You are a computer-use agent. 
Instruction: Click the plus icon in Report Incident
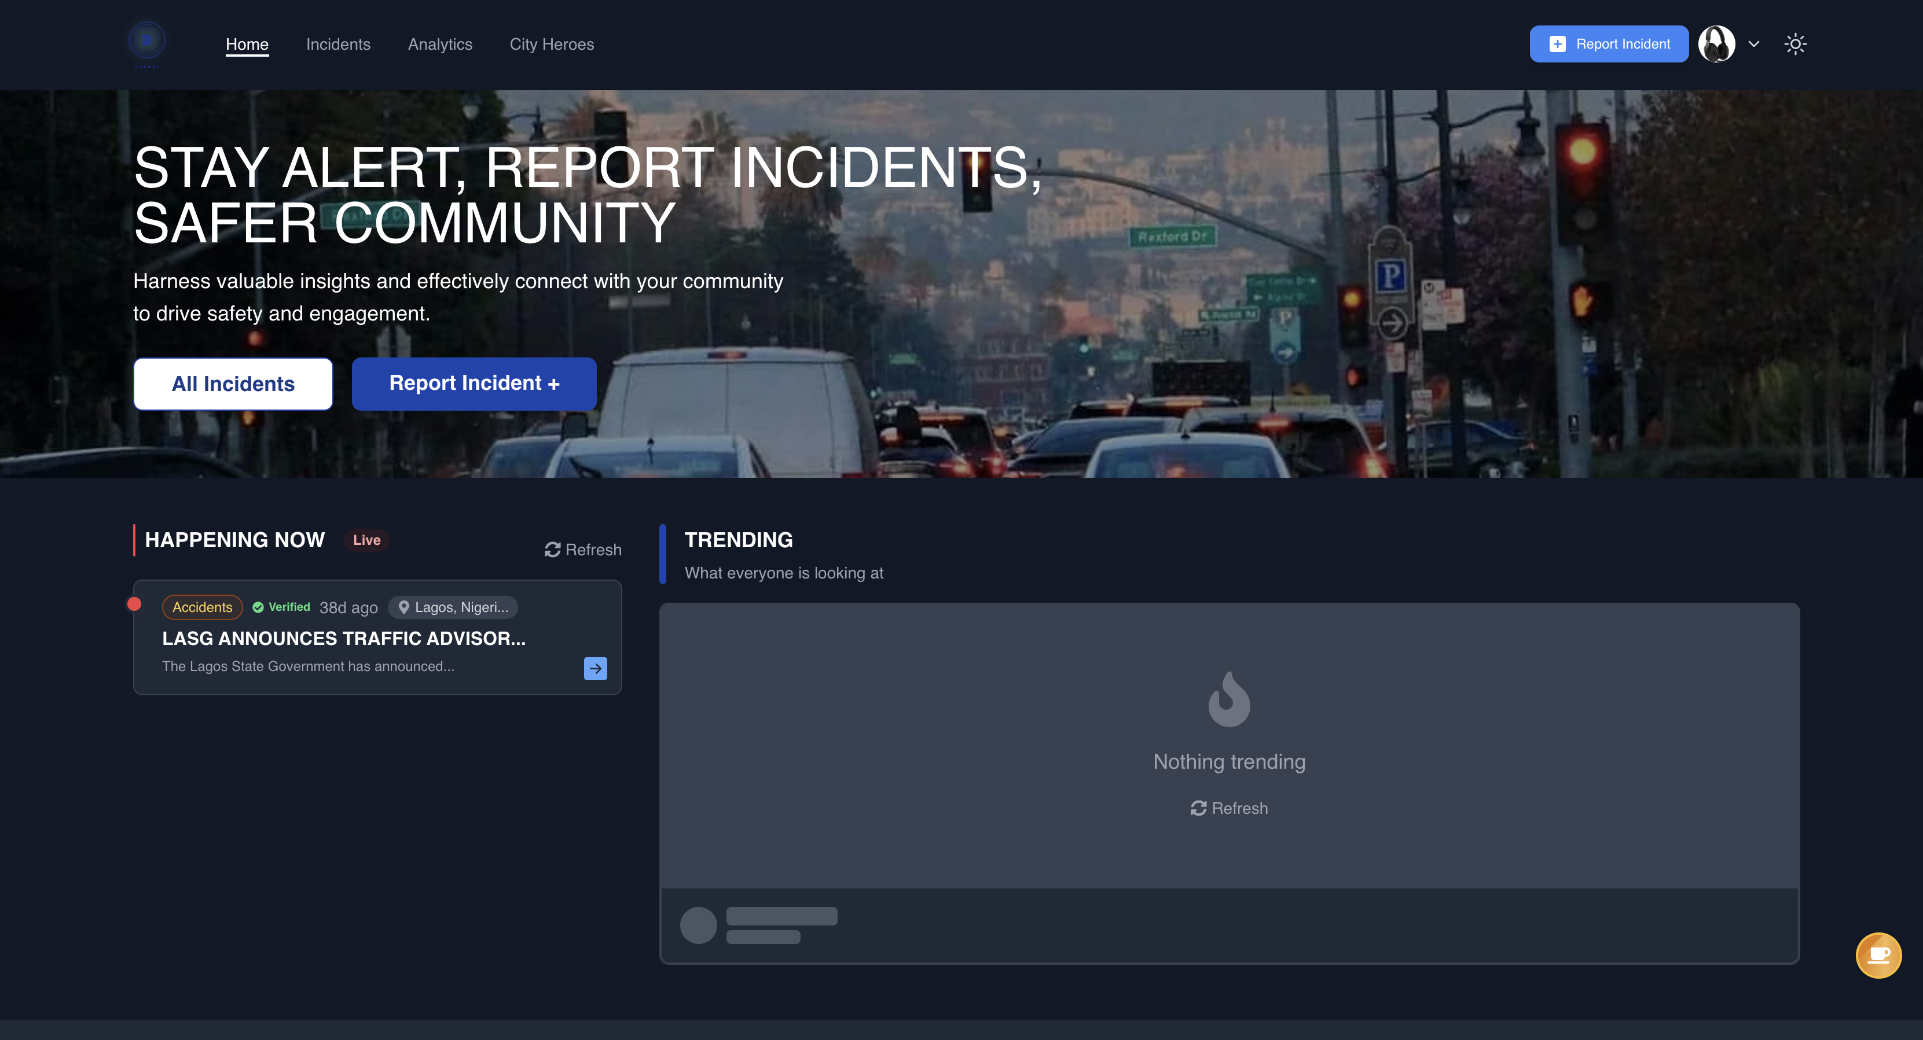(1557, 44)
